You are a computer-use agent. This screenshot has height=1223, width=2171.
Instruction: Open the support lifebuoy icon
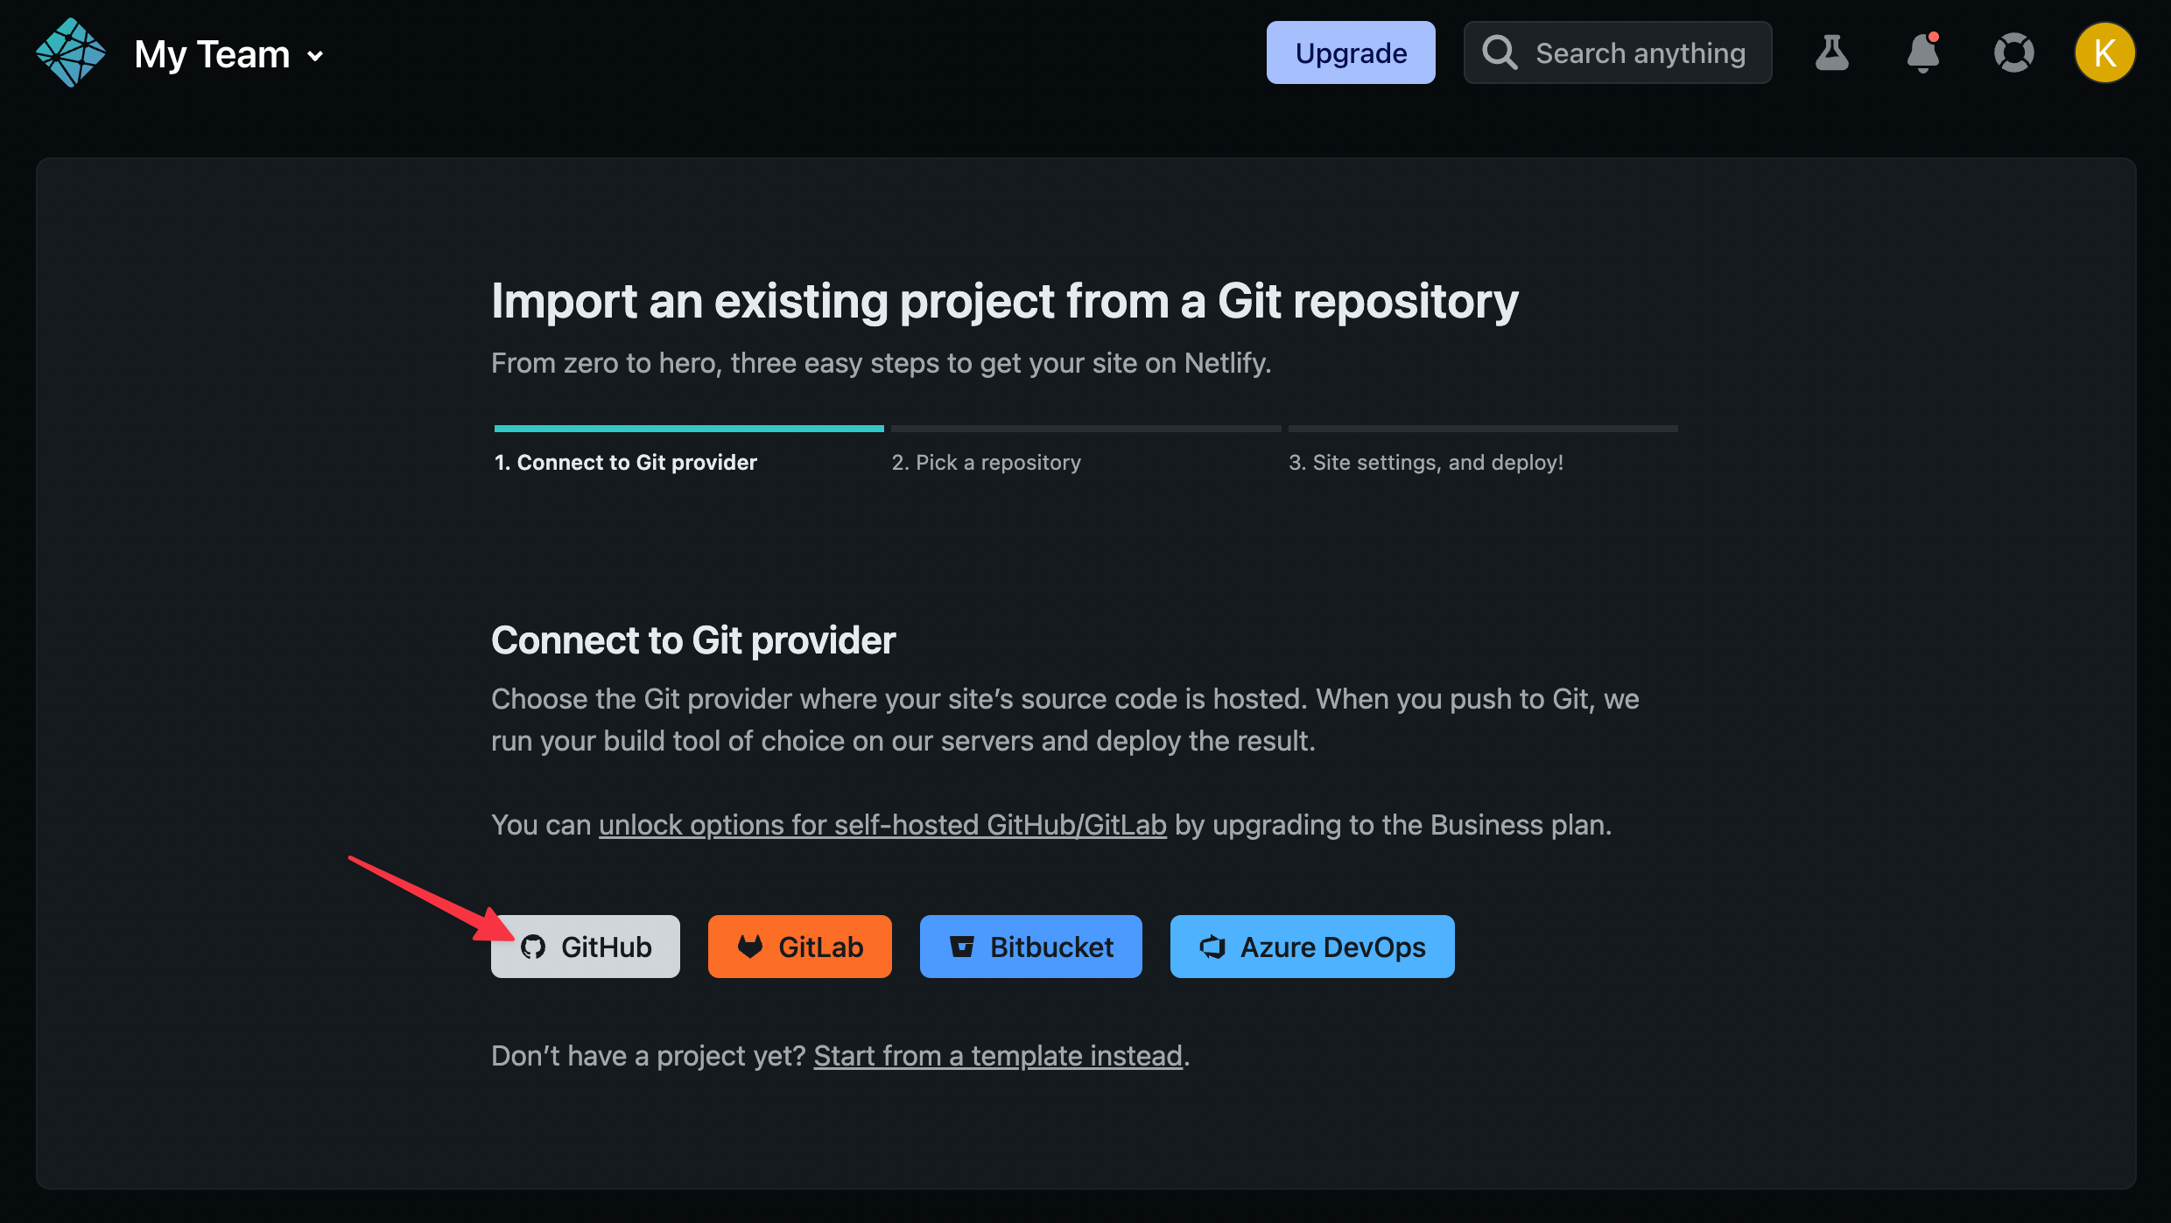tap(2013, 53)
